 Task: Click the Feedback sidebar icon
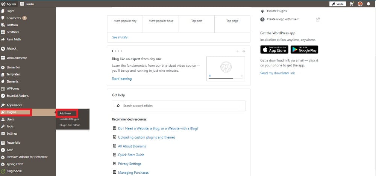coord(3,32)
